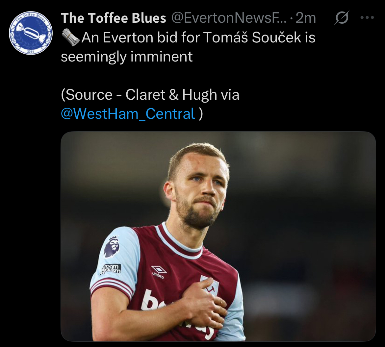This screenshot has height=347, width=385.
Task: Visit the @WestHam_Central mention
Action: 128,114
